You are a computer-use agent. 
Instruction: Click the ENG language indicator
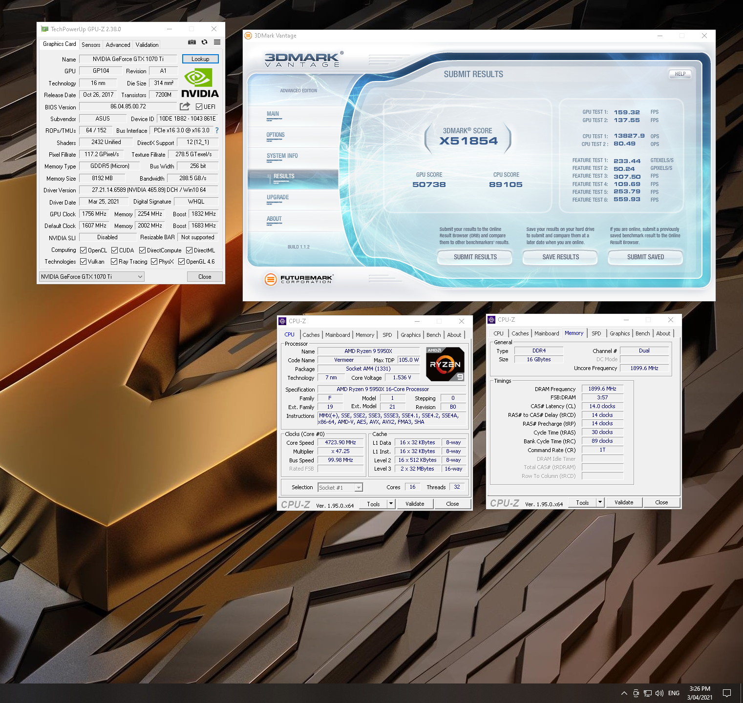[x=674, y=693]
